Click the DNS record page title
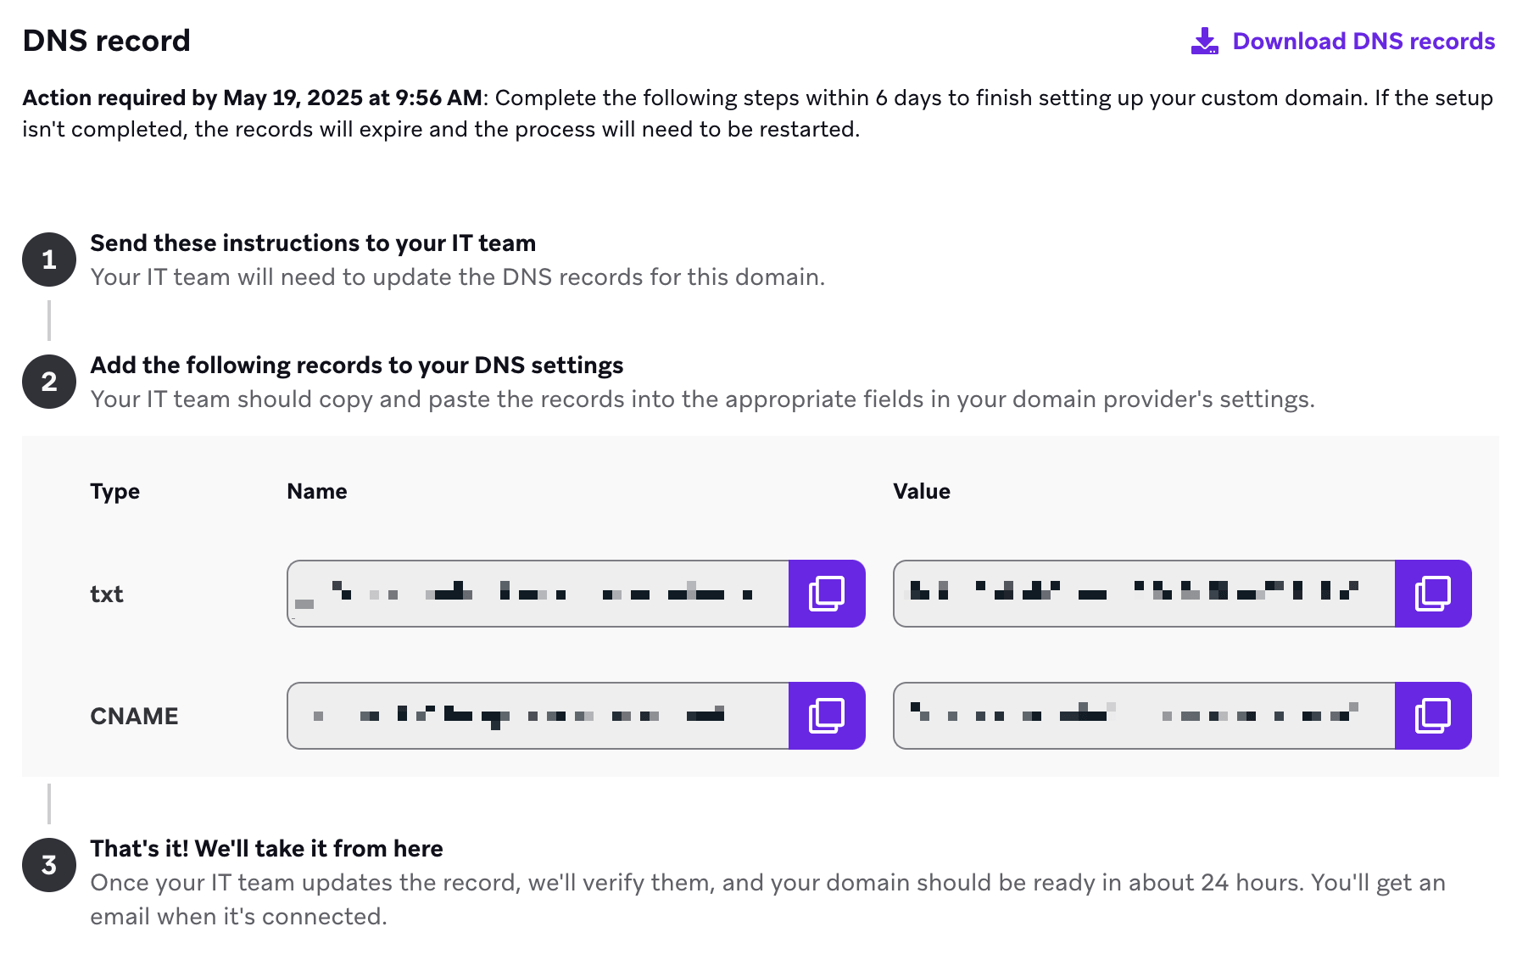This screenshot has width=1528, height=960. (105, 40)
